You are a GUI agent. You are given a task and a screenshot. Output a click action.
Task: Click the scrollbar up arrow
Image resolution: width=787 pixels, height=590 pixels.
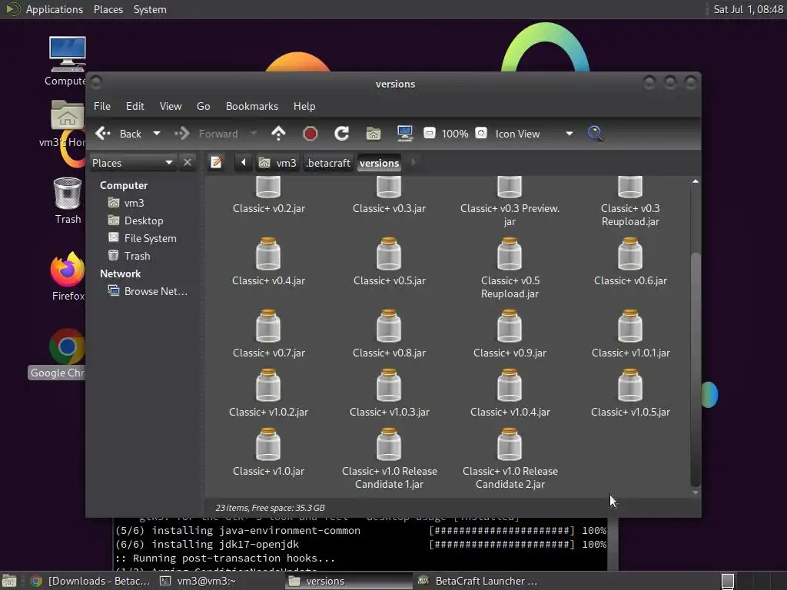[x=695, y=181]
